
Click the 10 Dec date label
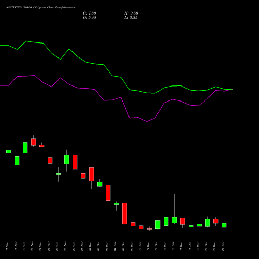coord(140,247)
